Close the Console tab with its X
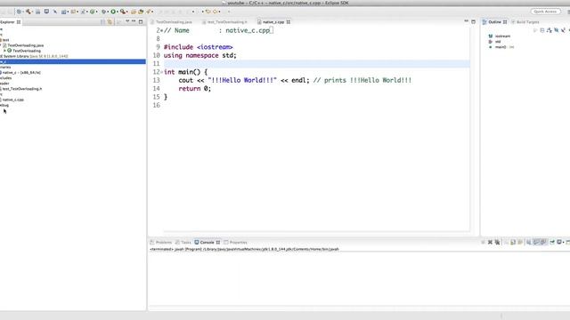 218,243
